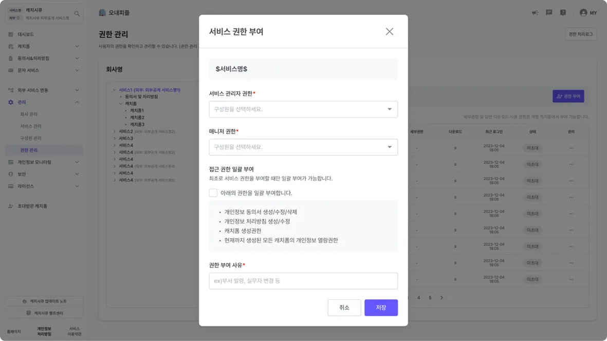Click the 보안 shield icon
Viewport: 607px width, 341px height.
[11, 174]
